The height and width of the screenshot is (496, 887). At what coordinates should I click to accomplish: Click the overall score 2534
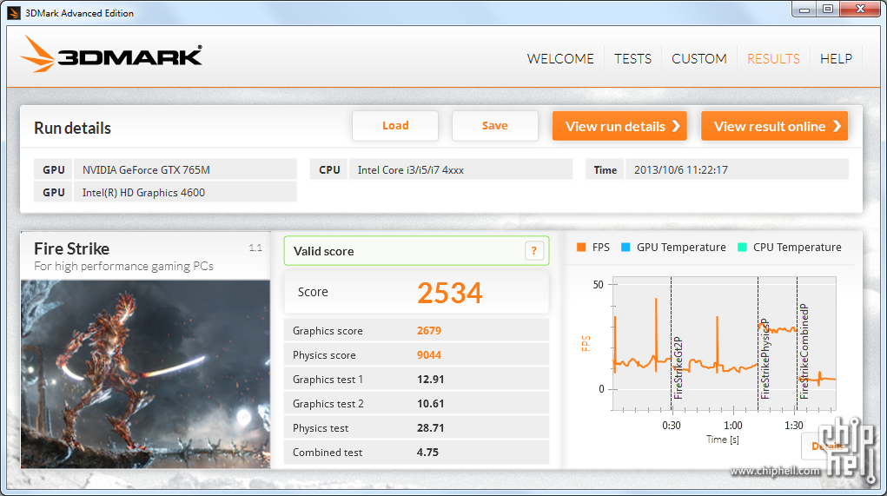coord(450,293)
